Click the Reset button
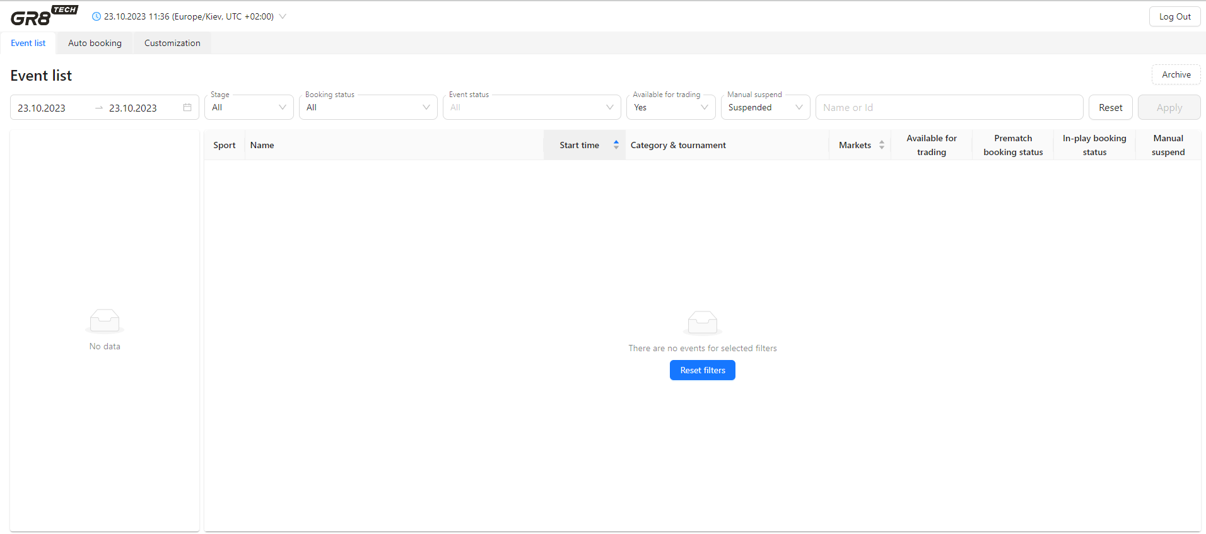This screenshot has width=1206, height=534. [1111, 107]
